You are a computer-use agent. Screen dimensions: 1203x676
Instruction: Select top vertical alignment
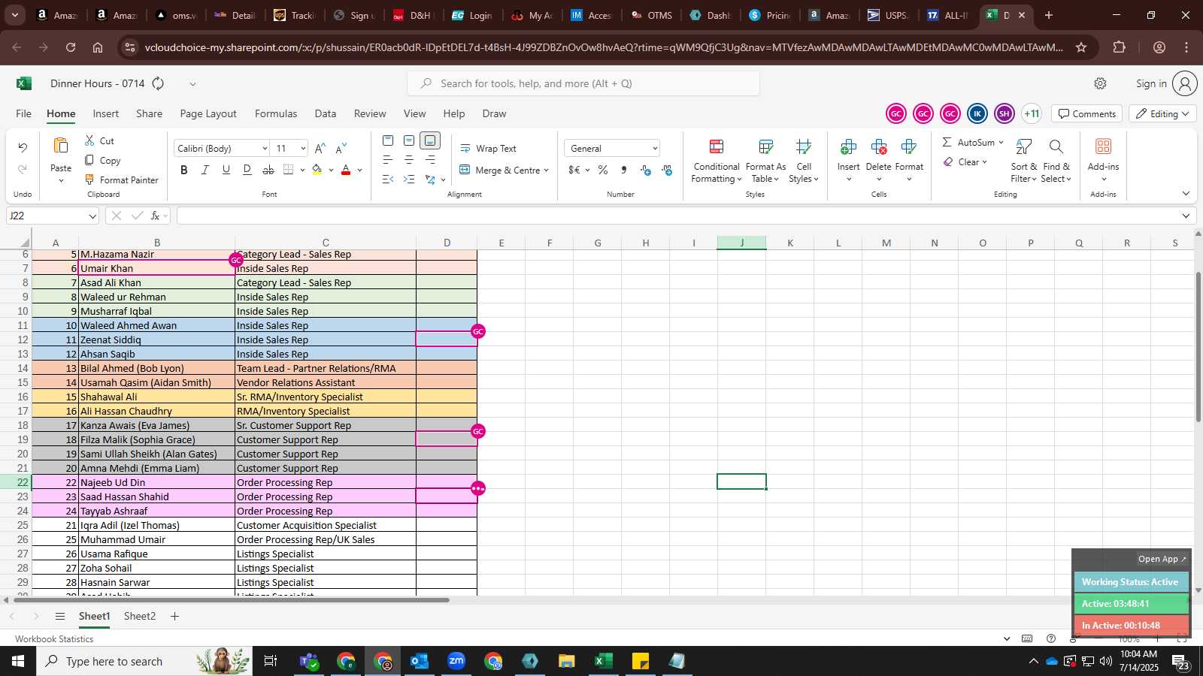coord(388,140)
